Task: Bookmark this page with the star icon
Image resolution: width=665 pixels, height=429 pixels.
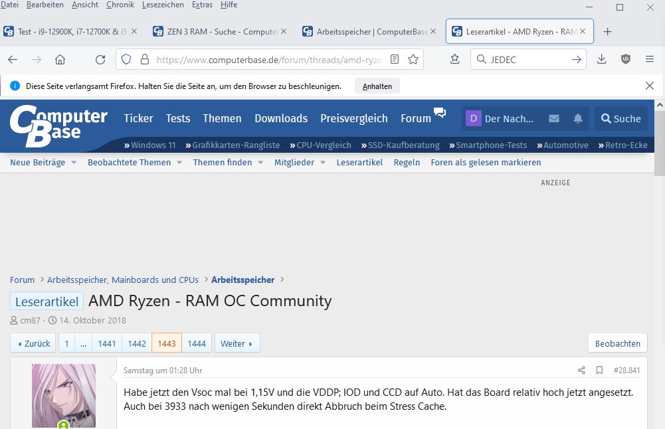Action: tap(413, 59)
